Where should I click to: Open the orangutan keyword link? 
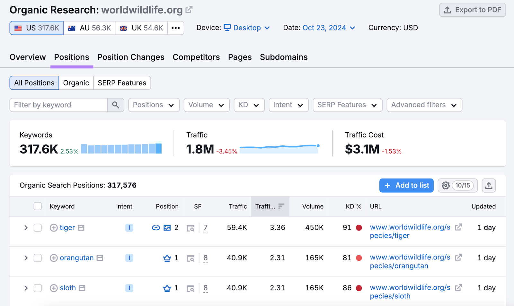77,258
